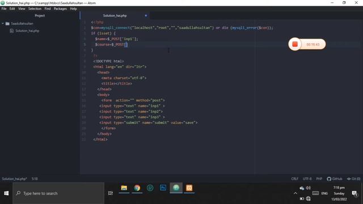Click the input name="inp2" line
Screen dimensions: 363x204
pos(131,112)
